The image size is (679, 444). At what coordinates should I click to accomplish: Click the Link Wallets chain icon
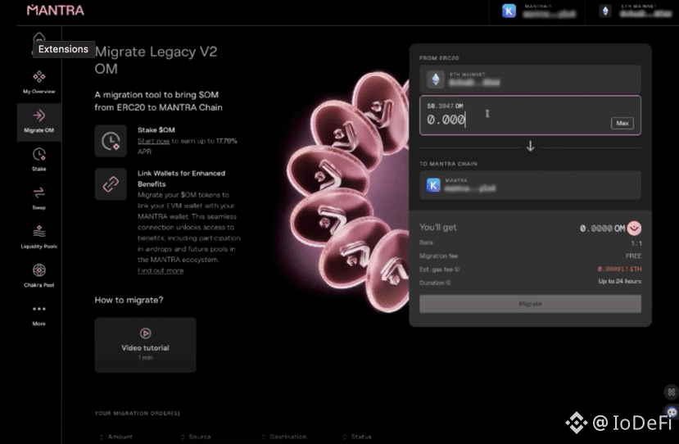point(111,184)
